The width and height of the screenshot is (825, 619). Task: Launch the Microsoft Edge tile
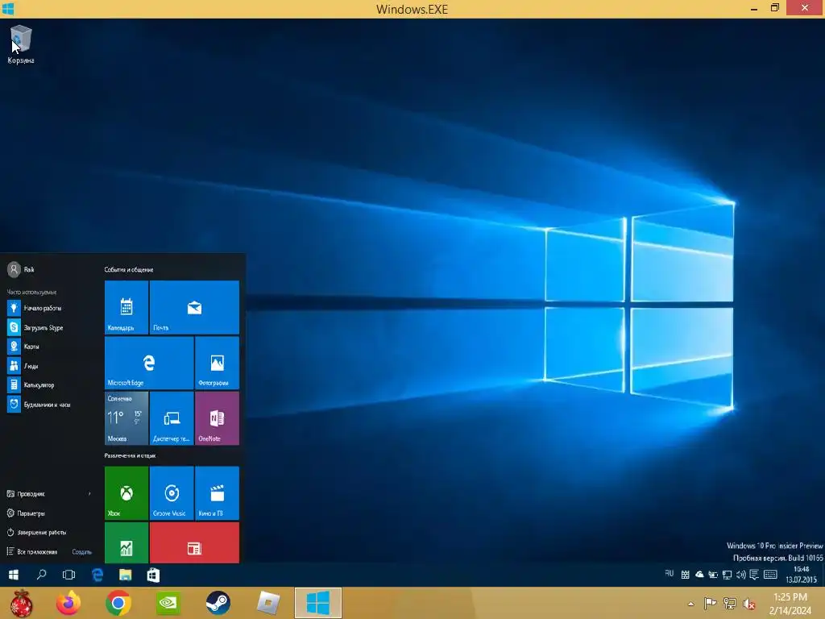(x=149, y=364)
